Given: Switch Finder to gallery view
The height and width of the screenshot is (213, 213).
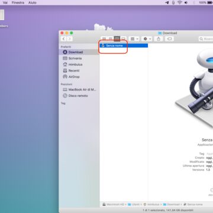Looking at the screenshot, I should click(123, 39).
